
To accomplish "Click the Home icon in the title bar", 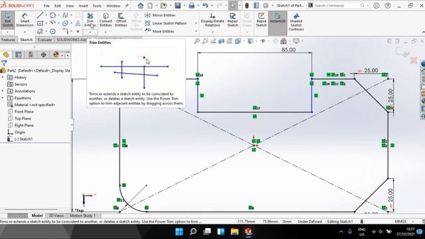I will click(x=140, y=5).
